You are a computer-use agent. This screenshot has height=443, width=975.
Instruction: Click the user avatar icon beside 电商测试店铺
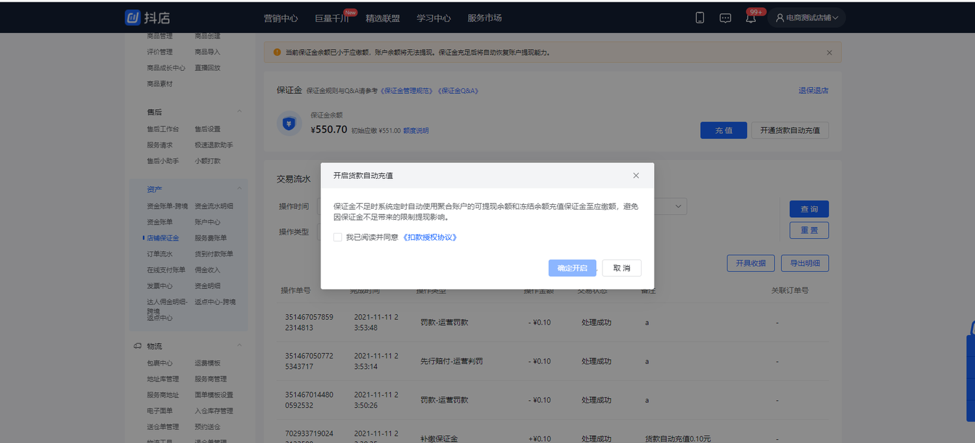(779, 18)
